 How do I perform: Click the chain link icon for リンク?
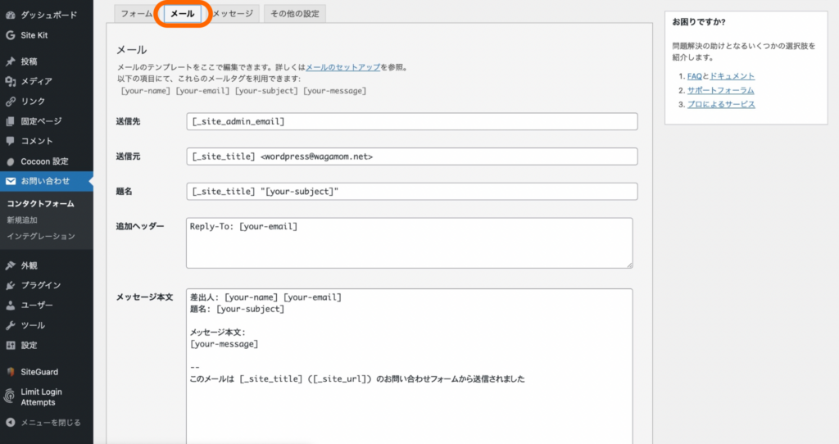click(10, 102)
